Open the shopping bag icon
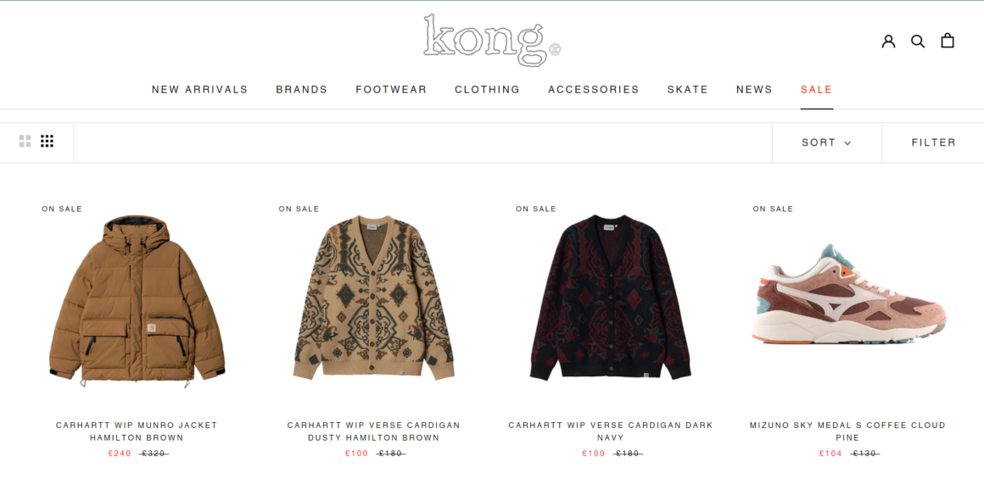The height and width of the screenshot is (495, 984). (x=947, y=41)
